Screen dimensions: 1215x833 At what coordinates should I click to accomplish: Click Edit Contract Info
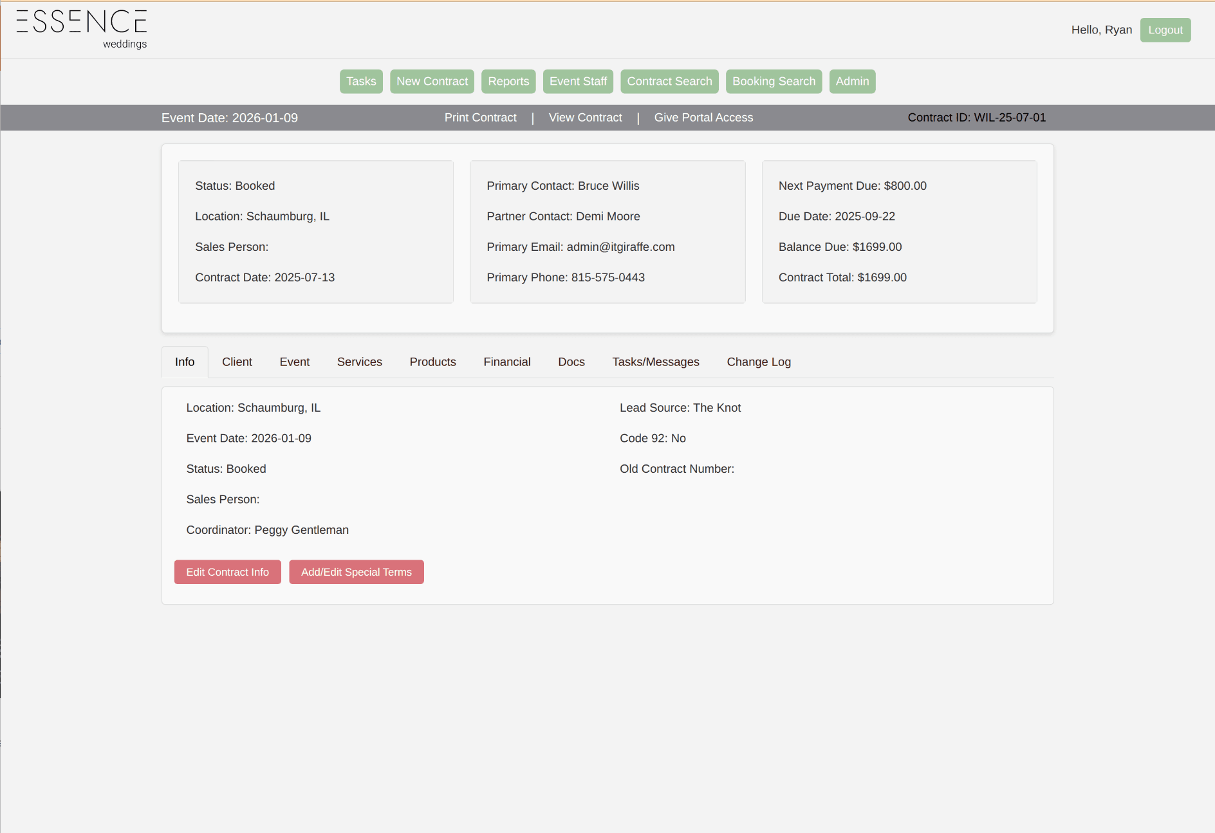click(x=227, y=572)
